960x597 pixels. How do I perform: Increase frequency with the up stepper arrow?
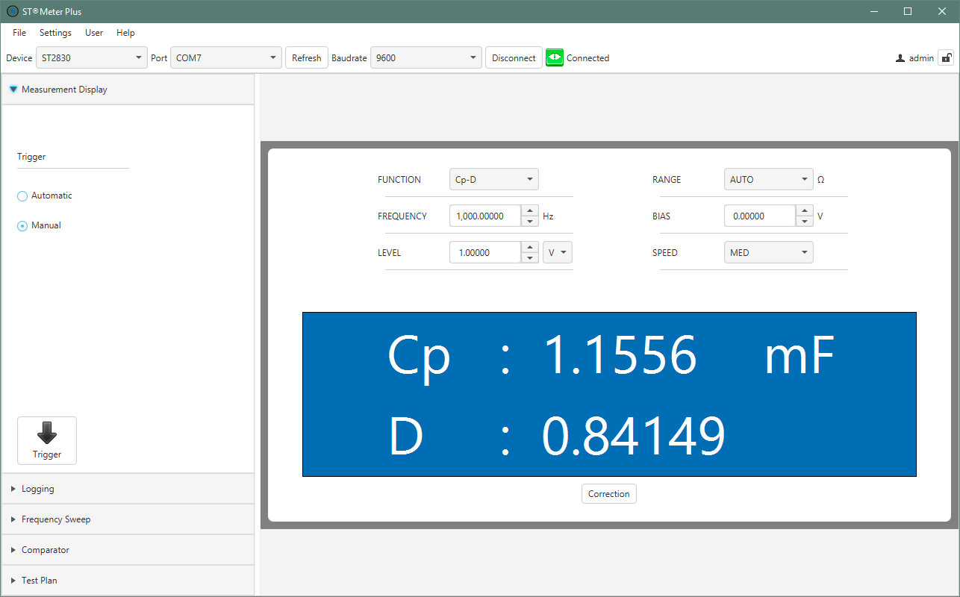click(530, 211)
